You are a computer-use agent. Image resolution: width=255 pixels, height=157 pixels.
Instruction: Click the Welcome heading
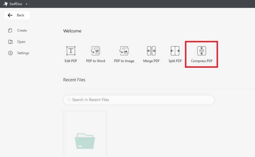[72, 31]
